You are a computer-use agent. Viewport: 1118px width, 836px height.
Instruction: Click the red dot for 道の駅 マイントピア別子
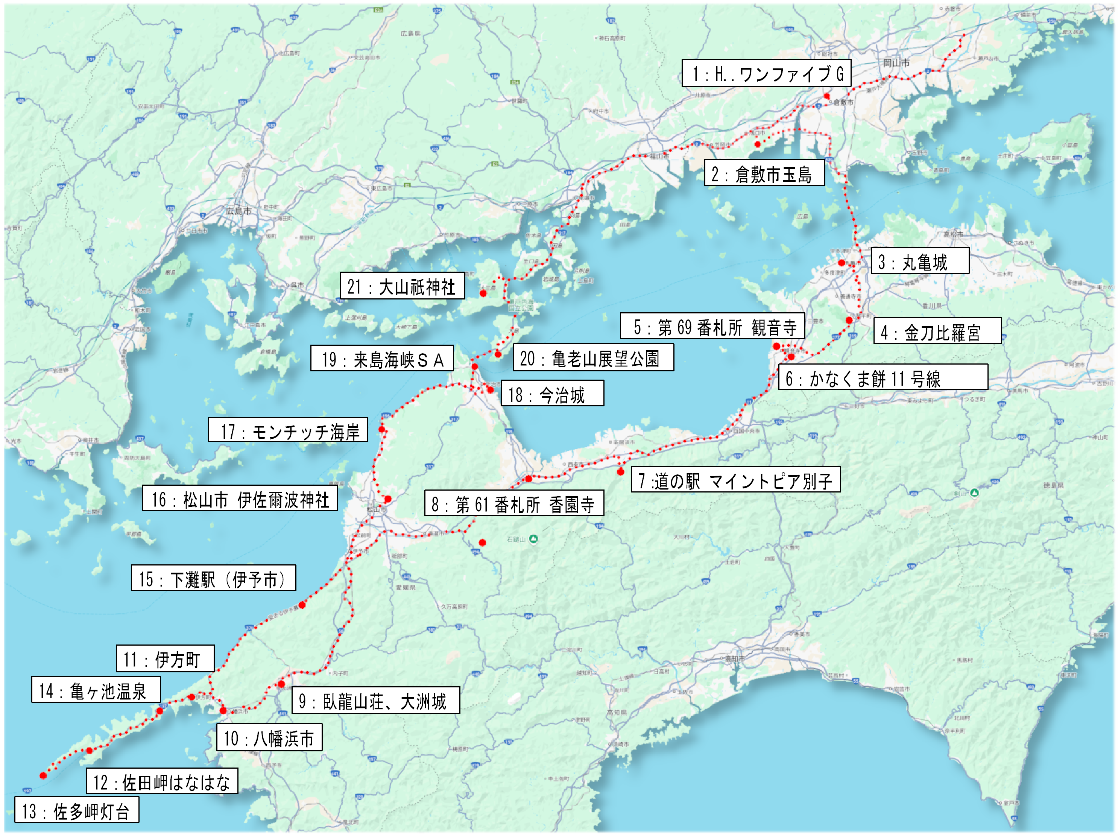click(x=621, y=472)
